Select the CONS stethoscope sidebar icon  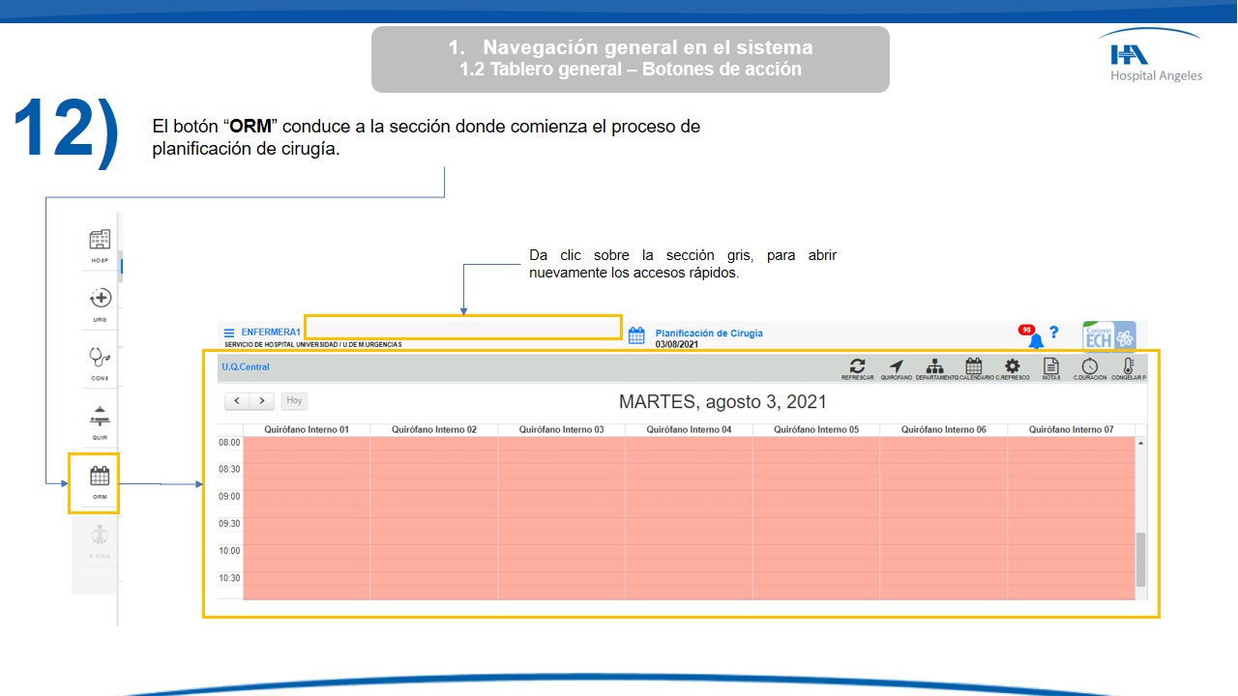(x=100, y=358)
